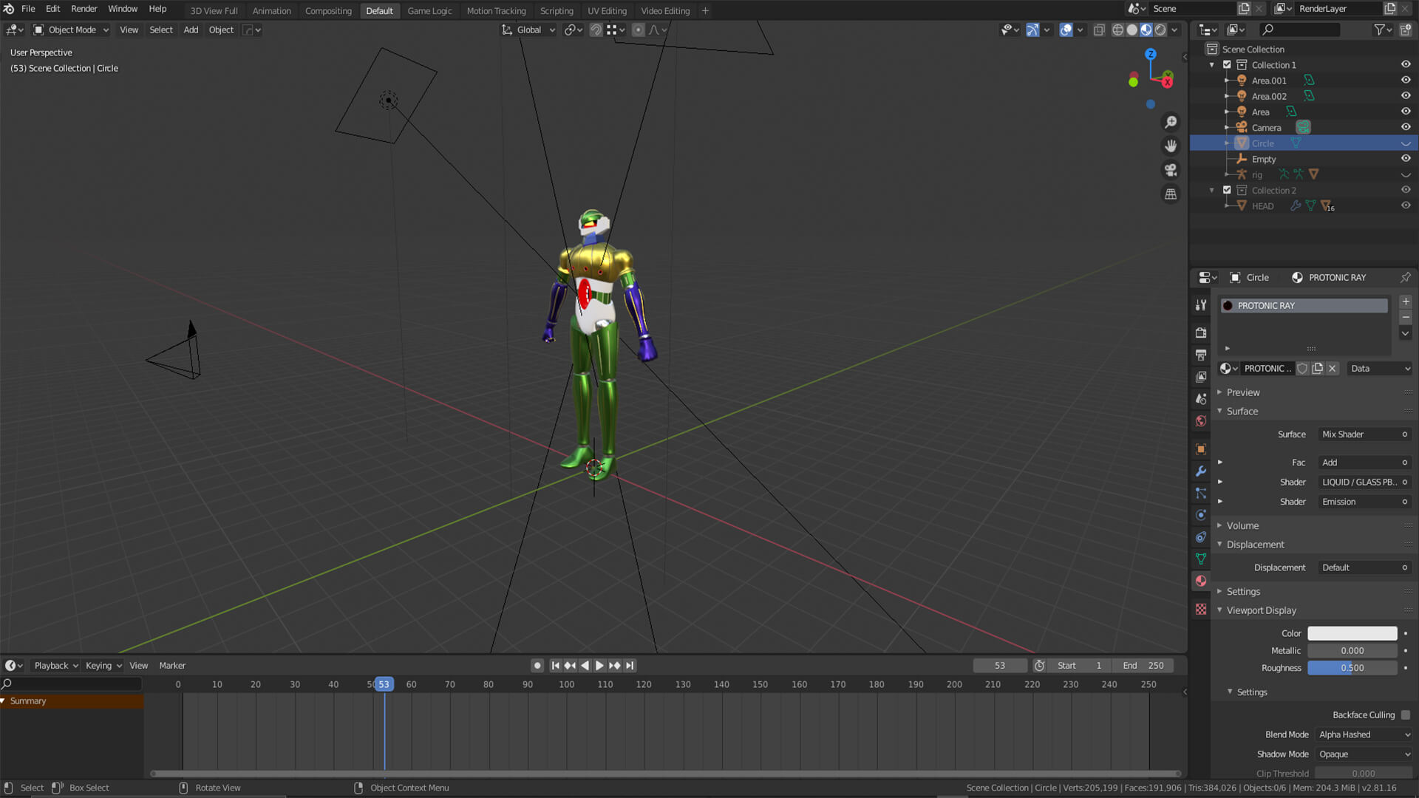Image resolution: width=1419 pixels, height=798 pixels.
Task: Click the zoom viewport magnifier icon
Action: (x=1171, y=122)
